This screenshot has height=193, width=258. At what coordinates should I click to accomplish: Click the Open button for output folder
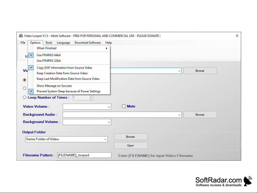point(131,146)
